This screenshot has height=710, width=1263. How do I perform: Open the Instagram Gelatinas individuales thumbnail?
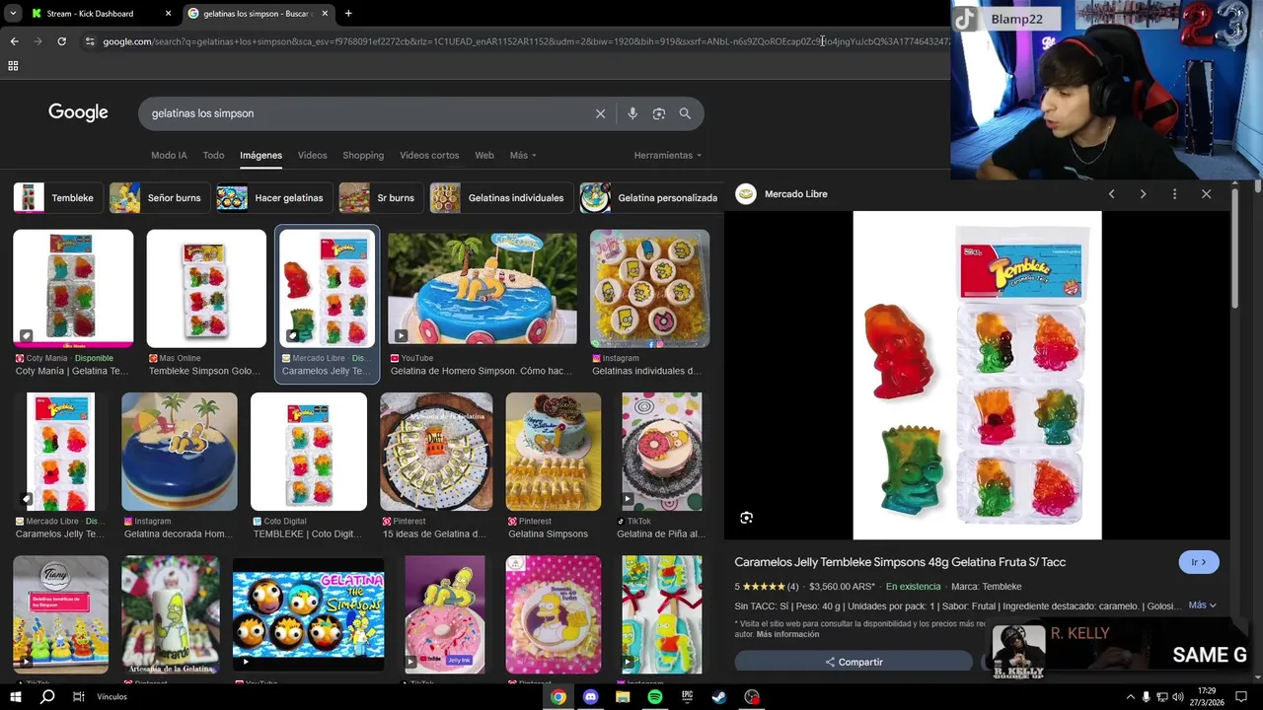tap(649, 289)
